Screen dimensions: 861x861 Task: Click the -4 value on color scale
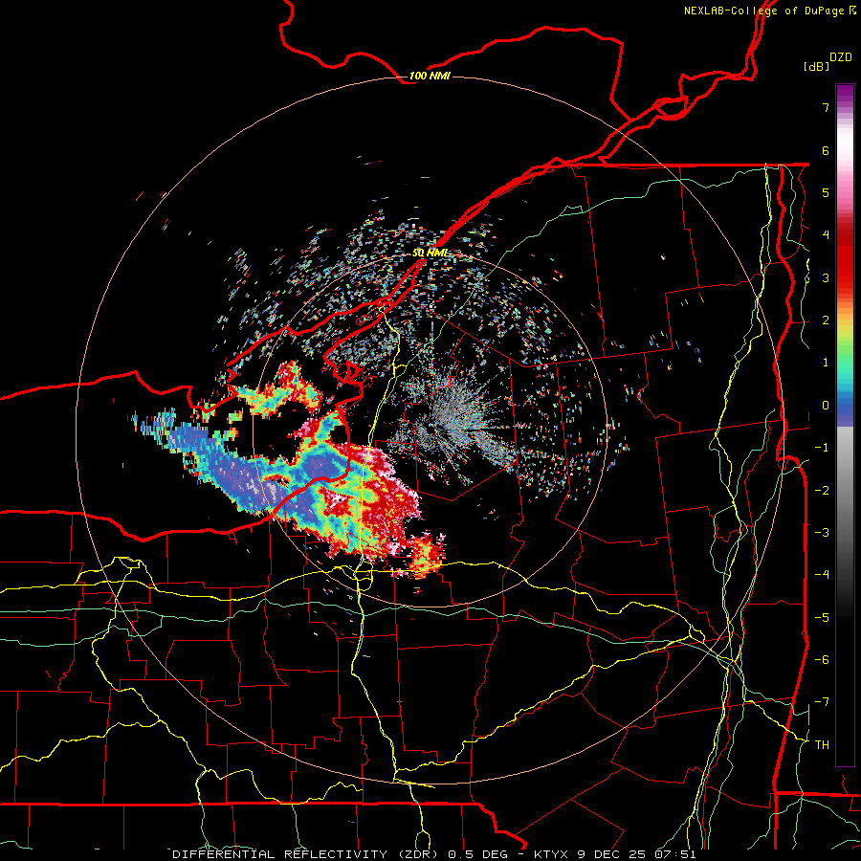coord(822,575)
